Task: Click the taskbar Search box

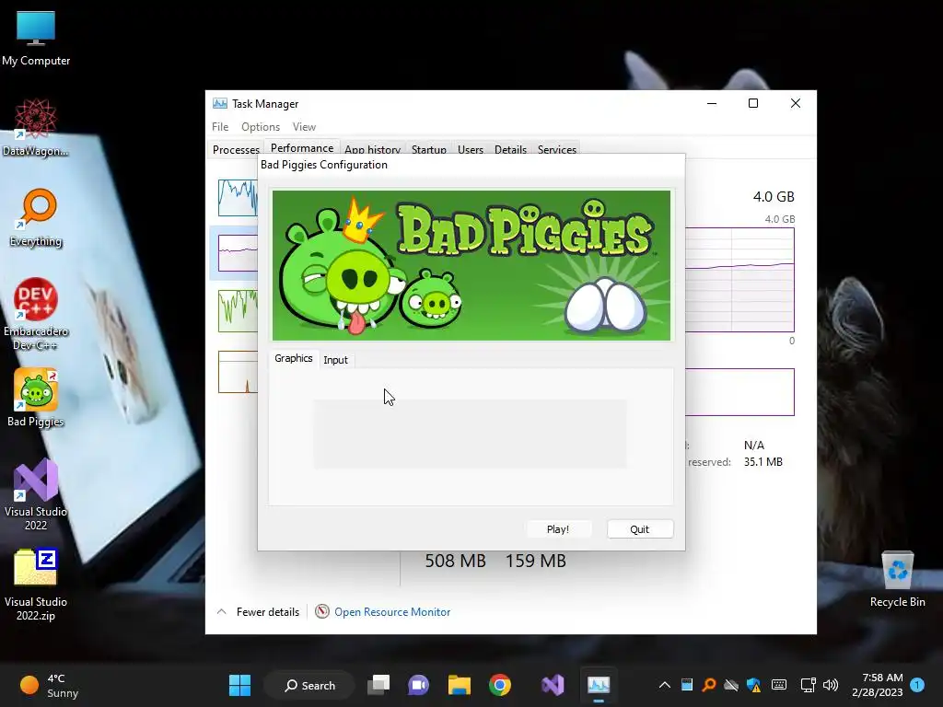Action: [309, 685]
